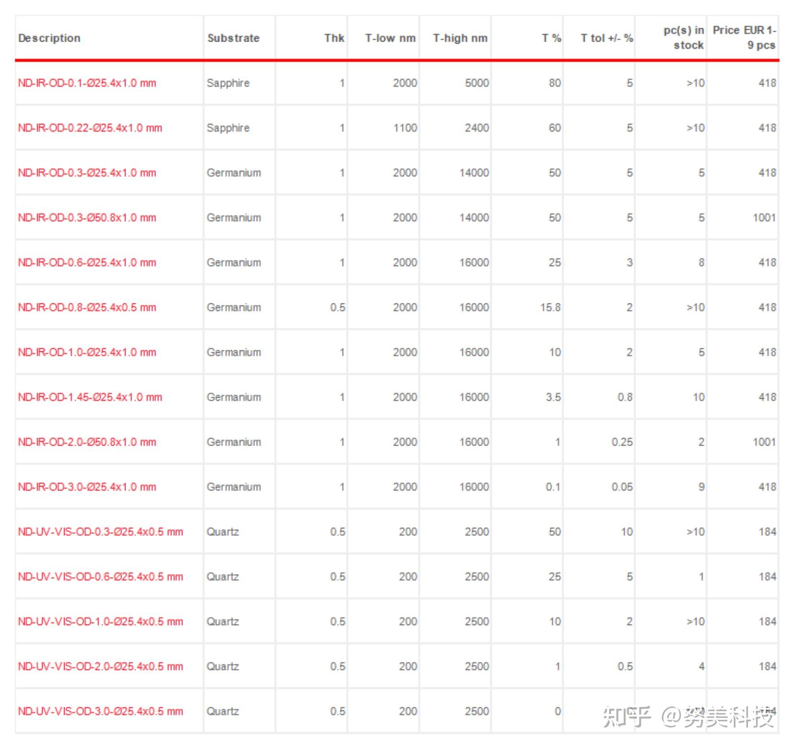Open ND-IR-OD-0.6-Ø25.4x1.0 mm product link
The width and height of the screenshot is (794, 749).
87,263
